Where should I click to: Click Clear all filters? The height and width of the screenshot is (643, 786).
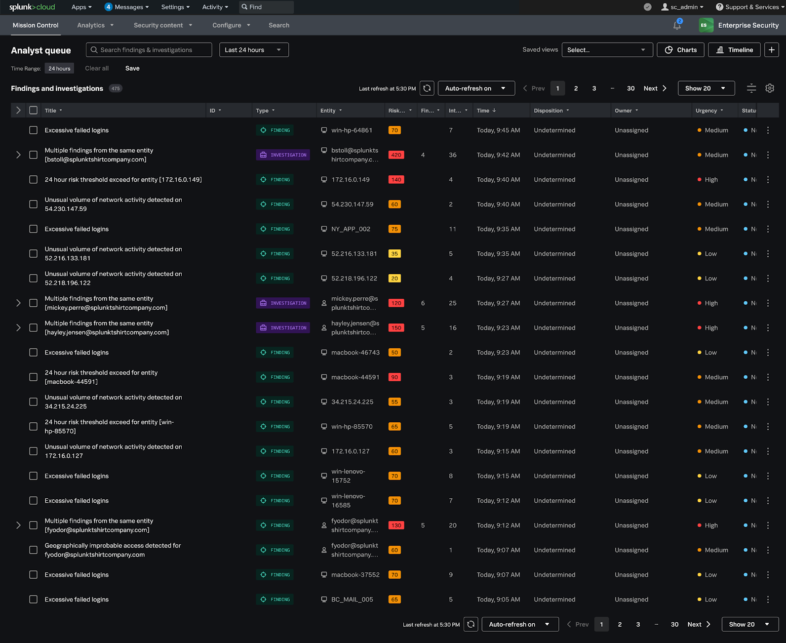click(97, 68)
